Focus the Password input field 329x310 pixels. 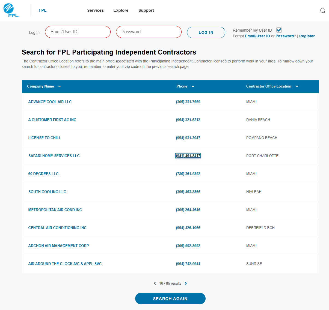(x=149, y=32)
